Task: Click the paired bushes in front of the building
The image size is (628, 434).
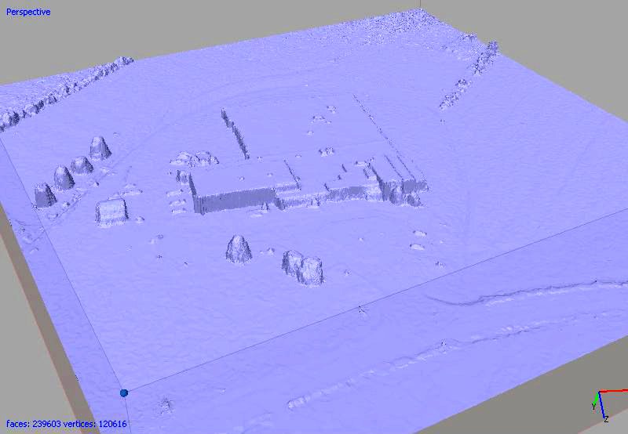Action: pos(304,267)
